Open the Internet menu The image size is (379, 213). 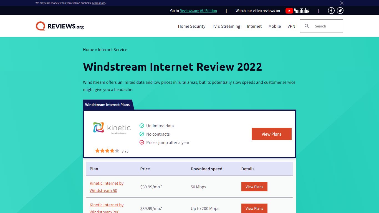pos(254,26)
